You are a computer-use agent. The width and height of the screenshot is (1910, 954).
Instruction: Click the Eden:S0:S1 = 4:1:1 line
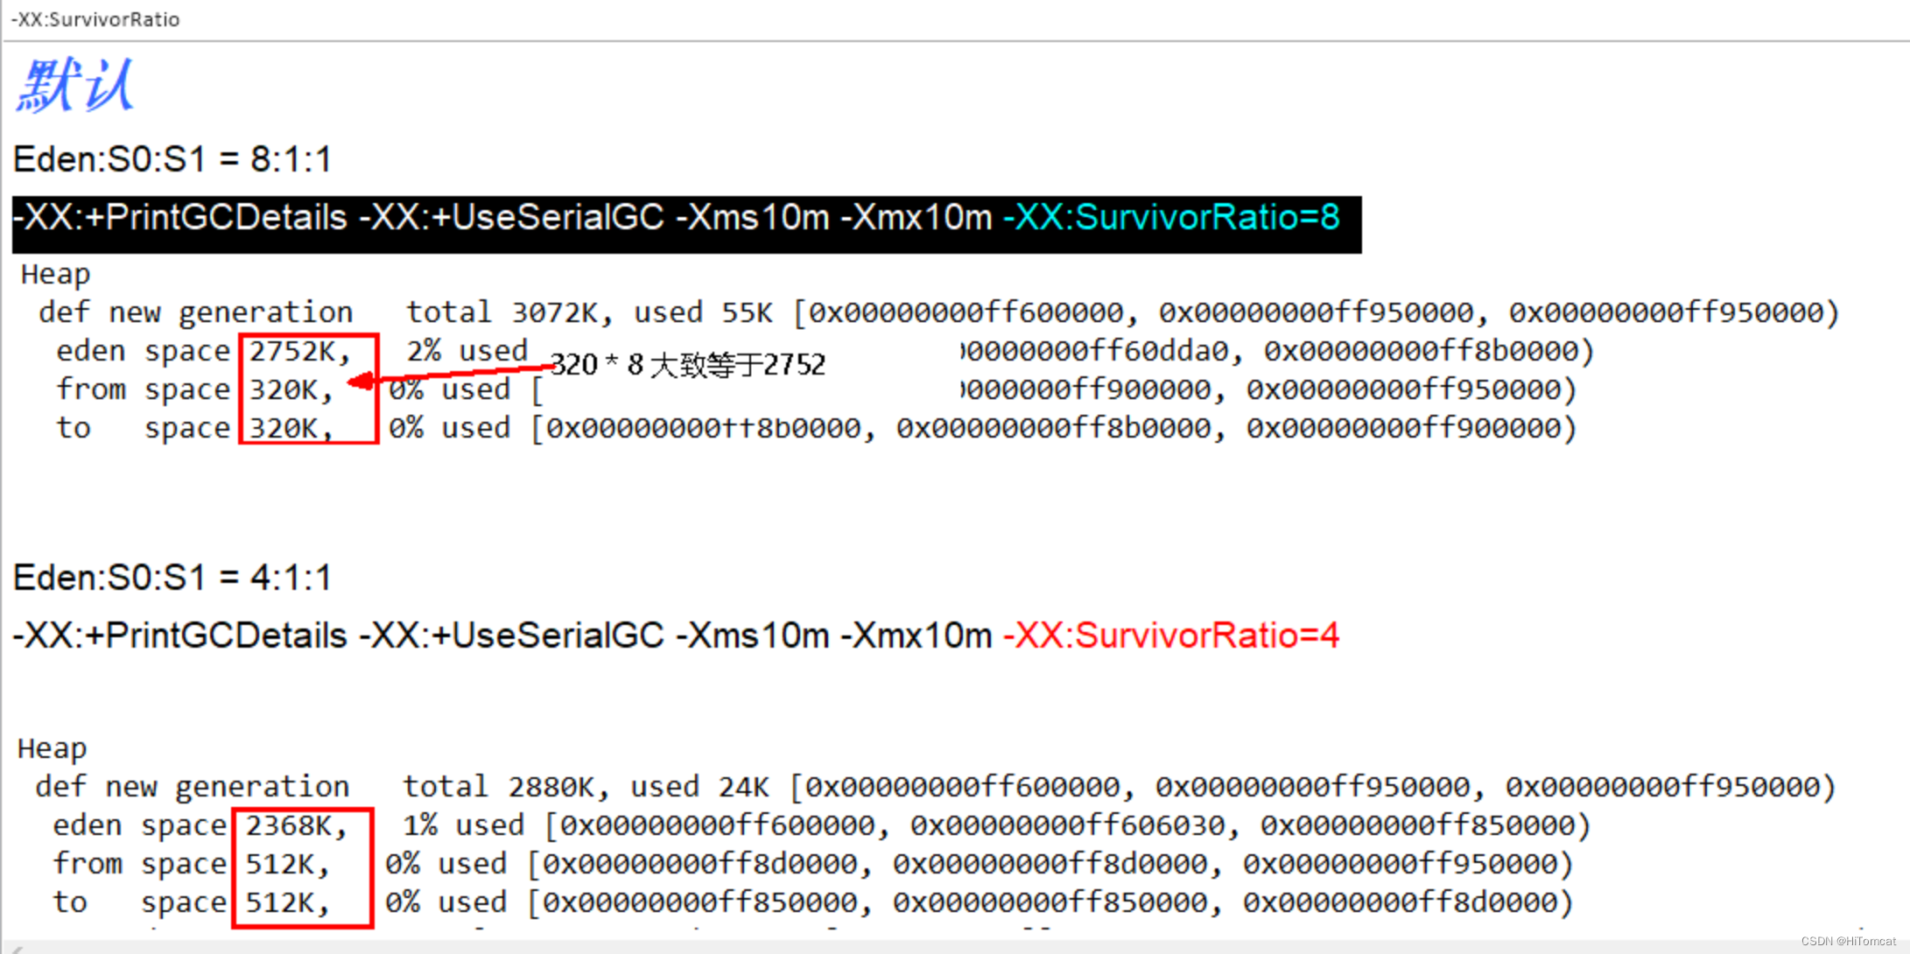[172, 578]
